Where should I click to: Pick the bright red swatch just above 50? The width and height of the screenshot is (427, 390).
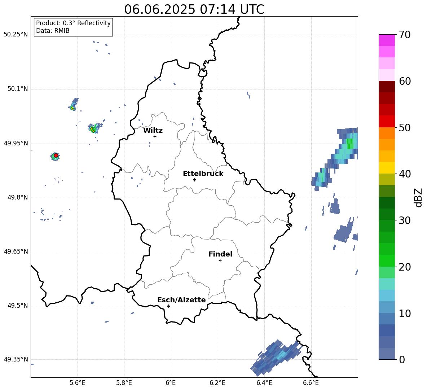(x=387, y=122)
